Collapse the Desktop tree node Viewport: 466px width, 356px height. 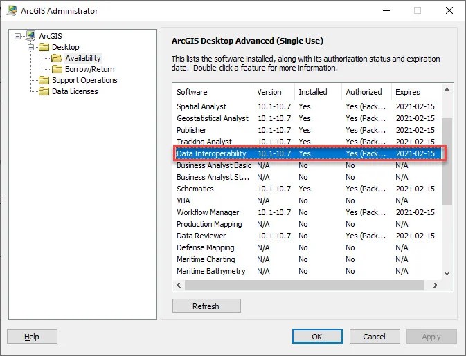coord(30,47)
